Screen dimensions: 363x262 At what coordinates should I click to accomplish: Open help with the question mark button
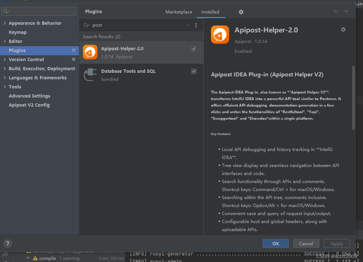[8, 243]
